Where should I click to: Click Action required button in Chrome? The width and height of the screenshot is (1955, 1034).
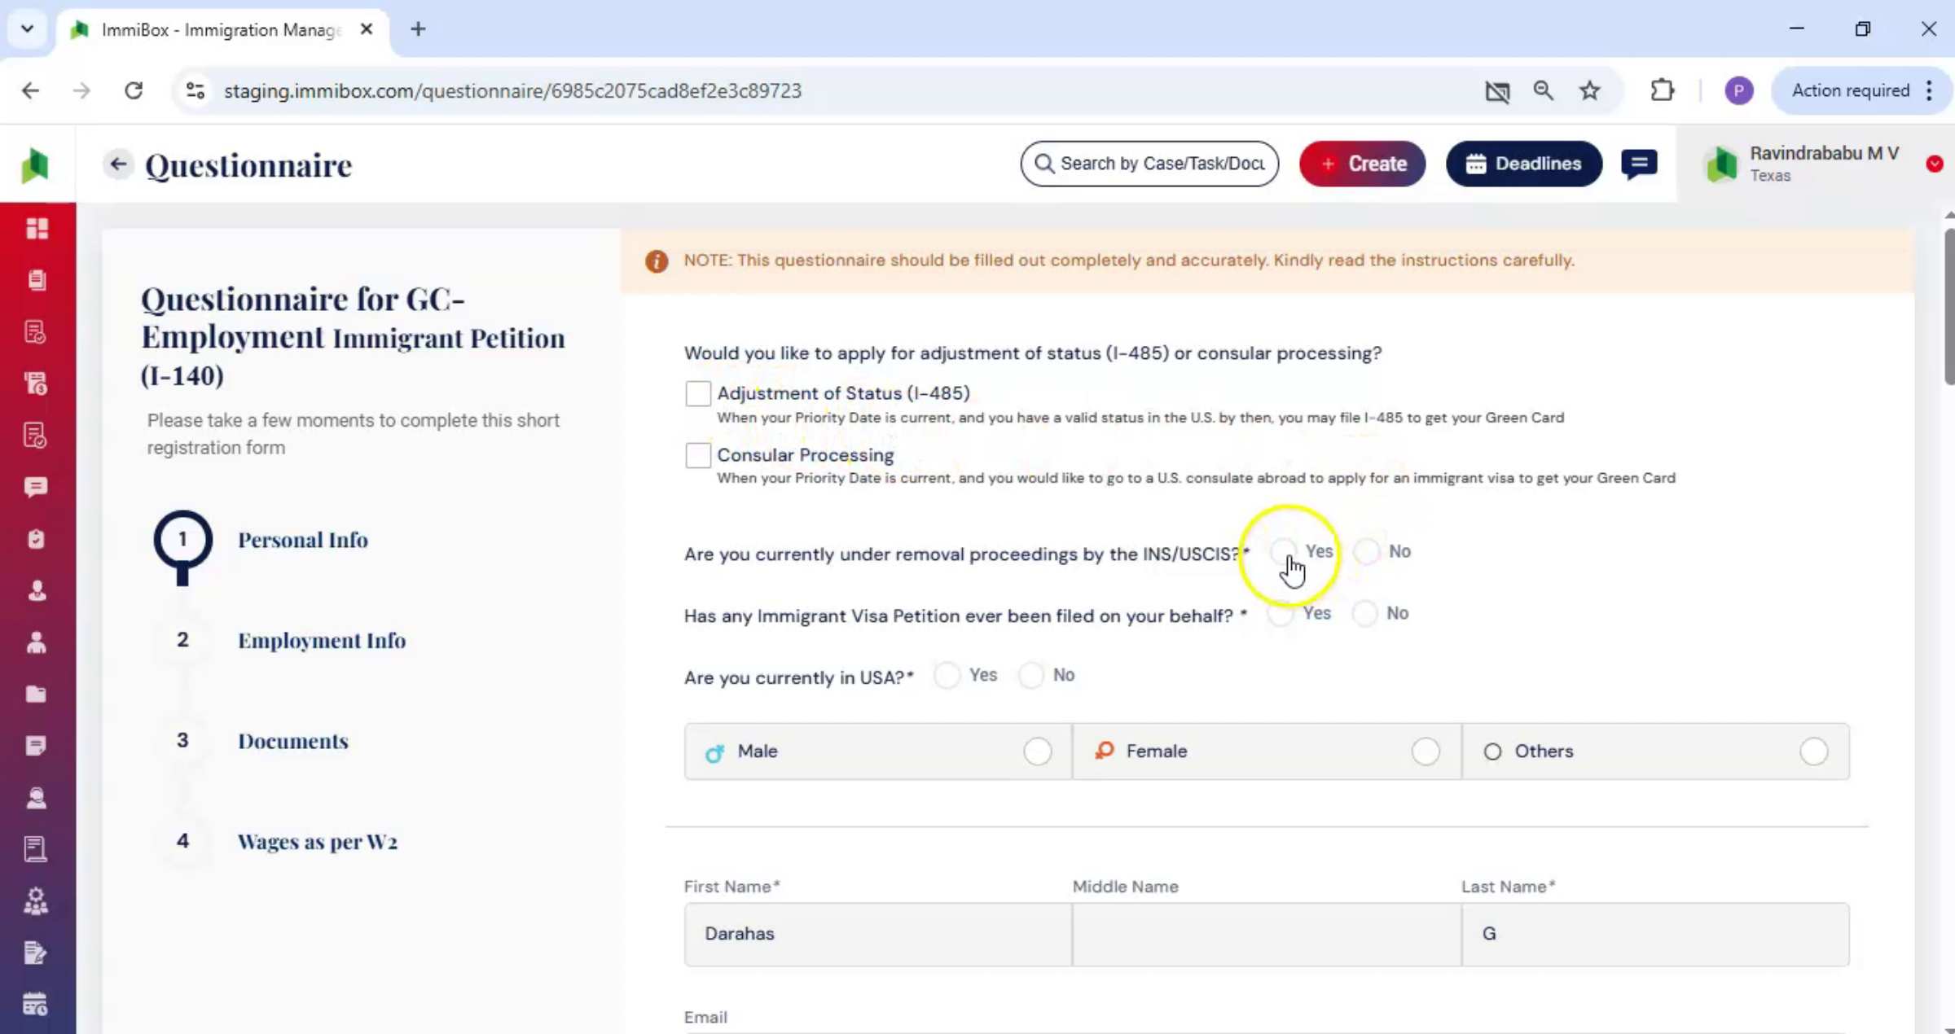[x=1850, y=90]
